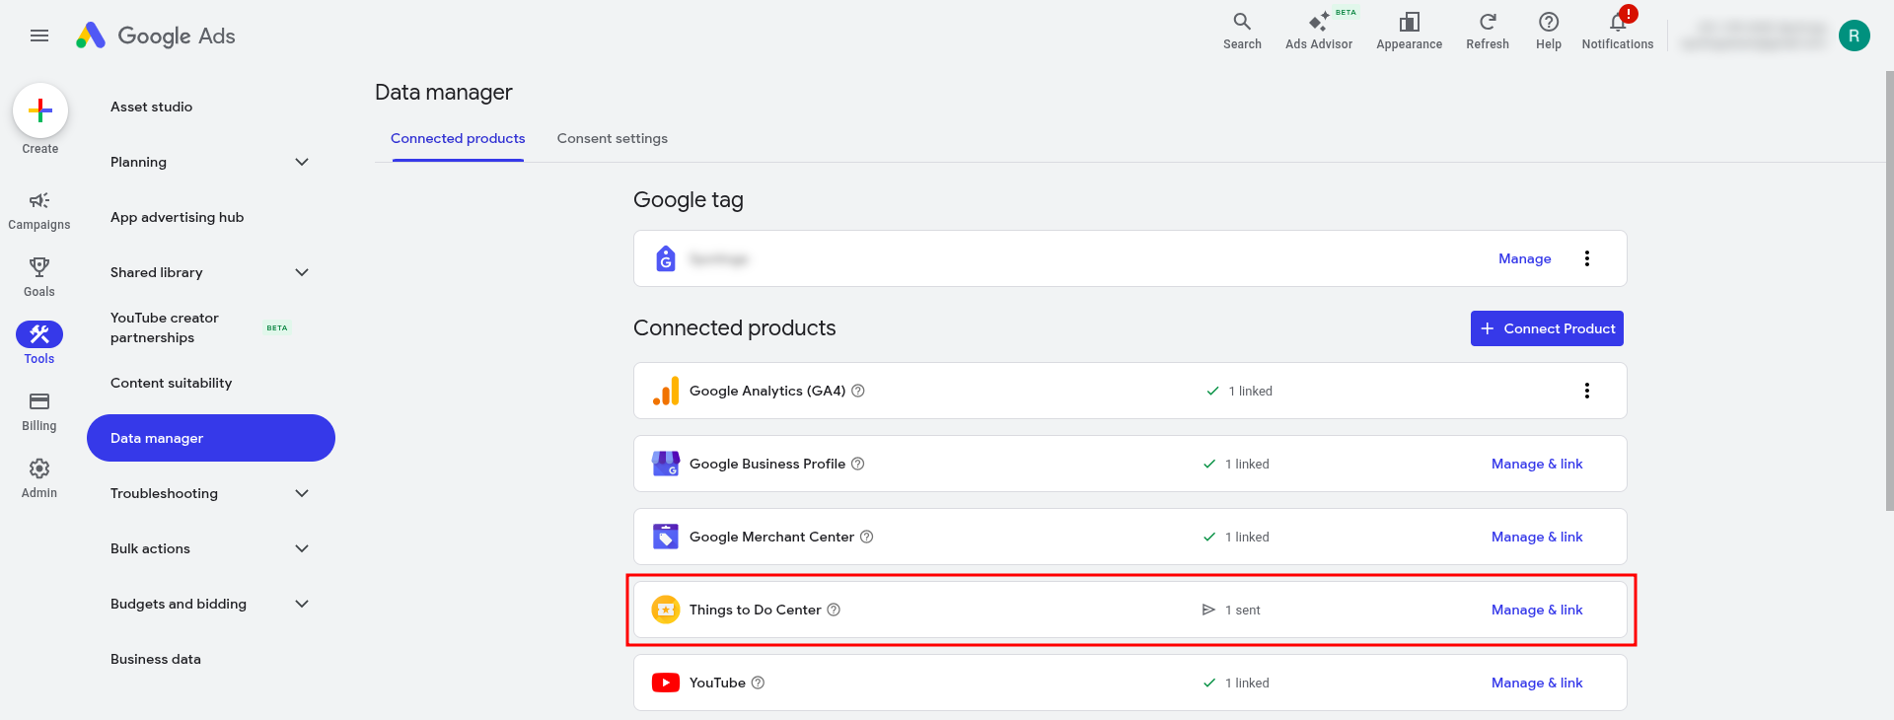The width and height of the screenshot is (1894, 720).
Task: Show help for Google Merchant Center
Action: point(867,537)
